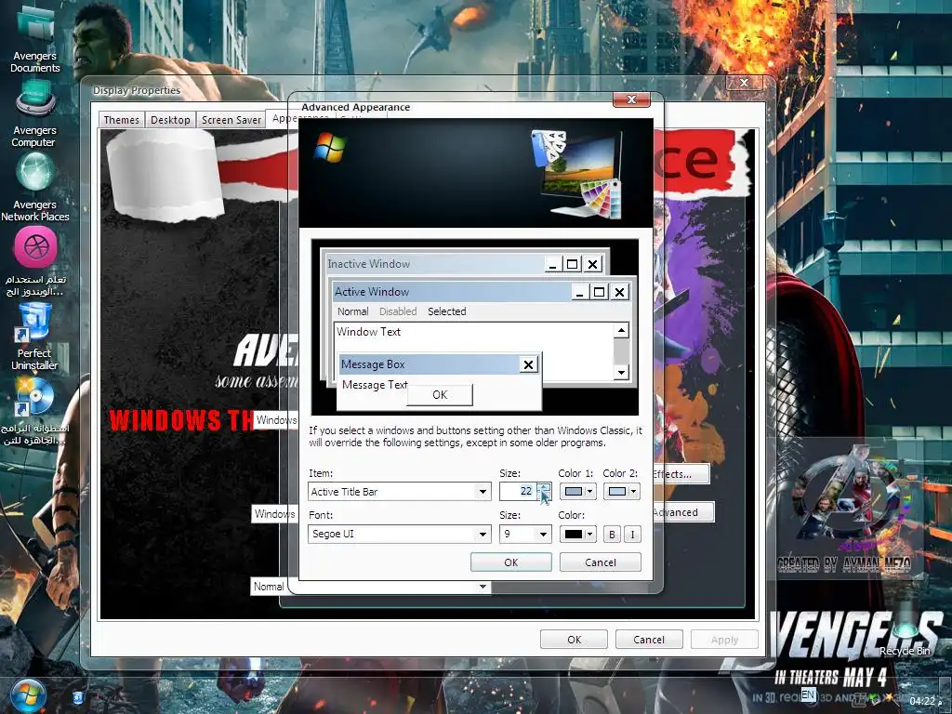
Task: Switch to the Screen Saver tab
Action: (x=231, y=120)
